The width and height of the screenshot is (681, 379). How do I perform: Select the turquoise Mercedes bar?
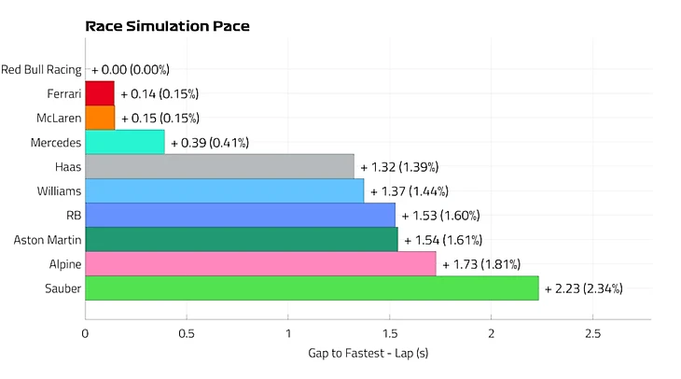(x=125, y=142)
